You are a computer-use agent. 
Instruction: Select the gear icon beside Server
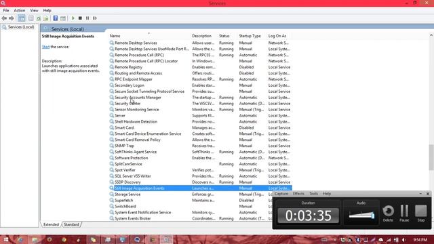111,115
